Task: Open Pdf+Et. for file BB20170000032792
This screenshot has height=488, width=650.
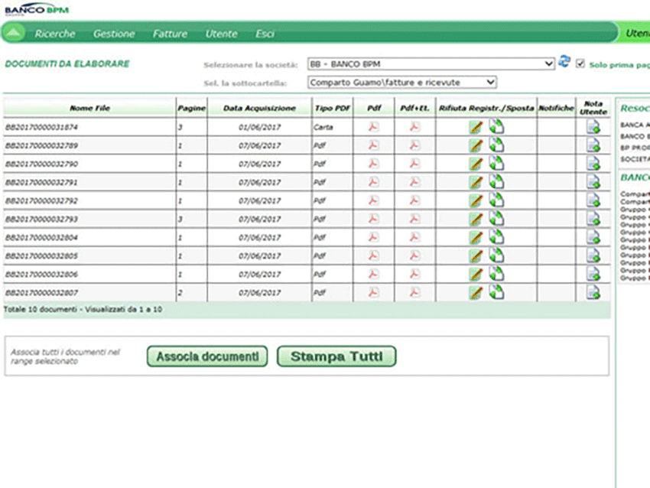Action: [414, 200]
